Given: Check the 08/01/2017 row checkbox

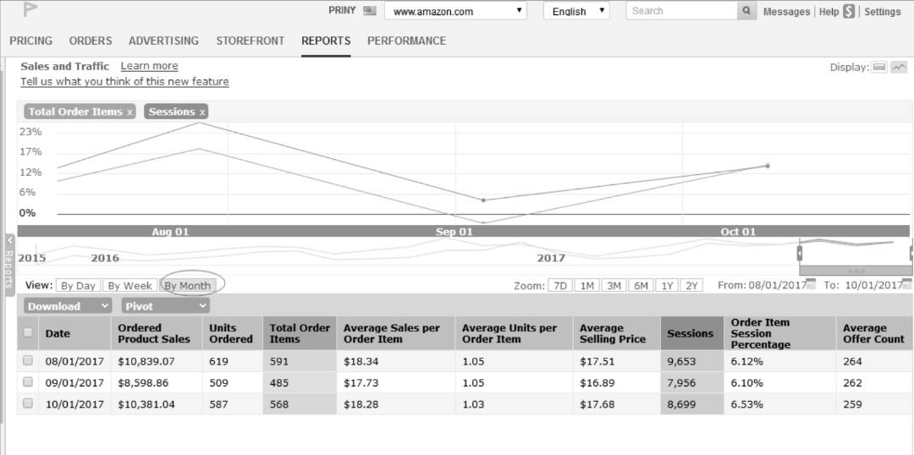Looking at the screenshot, I should click(27, 360).
